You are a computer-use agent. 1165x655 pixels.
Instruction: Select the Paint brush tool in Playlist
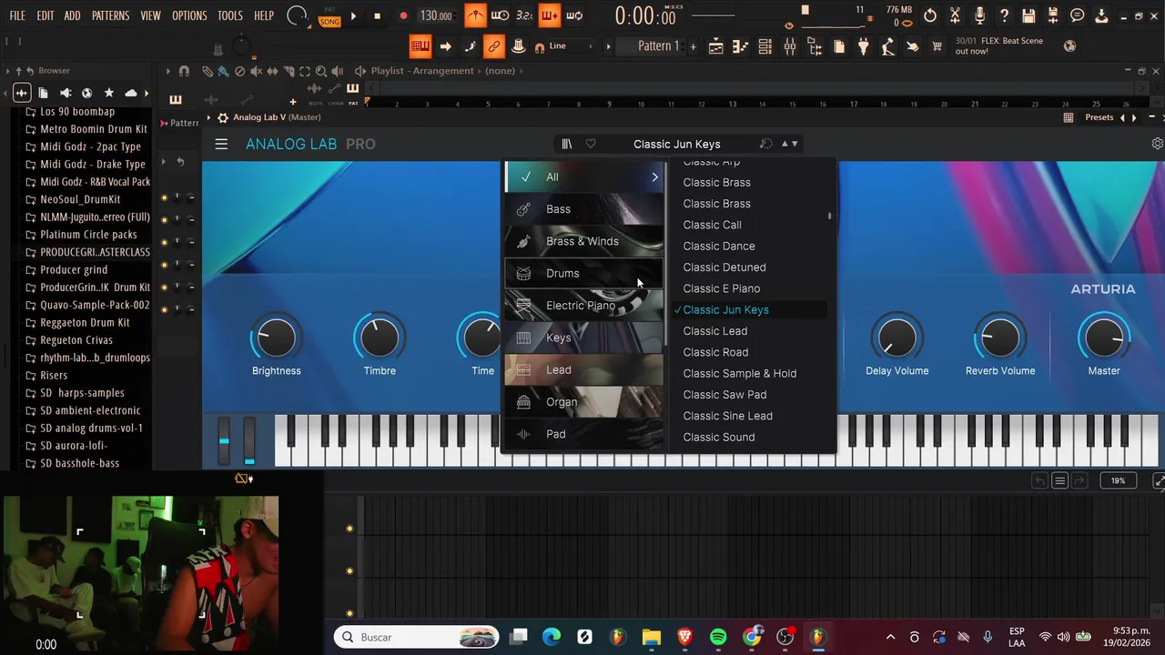point(223,71)
